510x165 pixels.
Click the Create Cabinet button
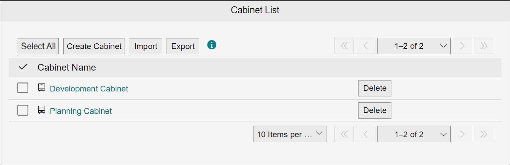click(x=94, y=46)
